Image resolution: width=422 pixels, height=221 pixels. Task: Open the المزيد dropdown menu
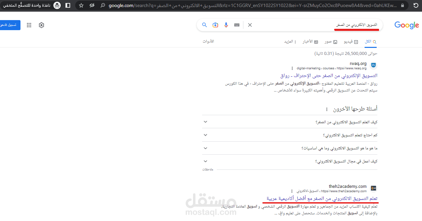(289, 41)
